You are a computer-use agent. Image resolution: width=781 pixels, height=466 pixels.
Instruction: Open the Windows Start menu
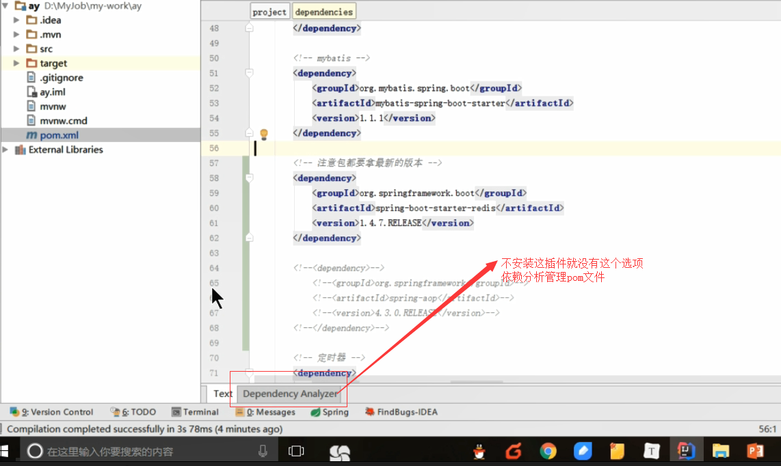tap(5, 452)
